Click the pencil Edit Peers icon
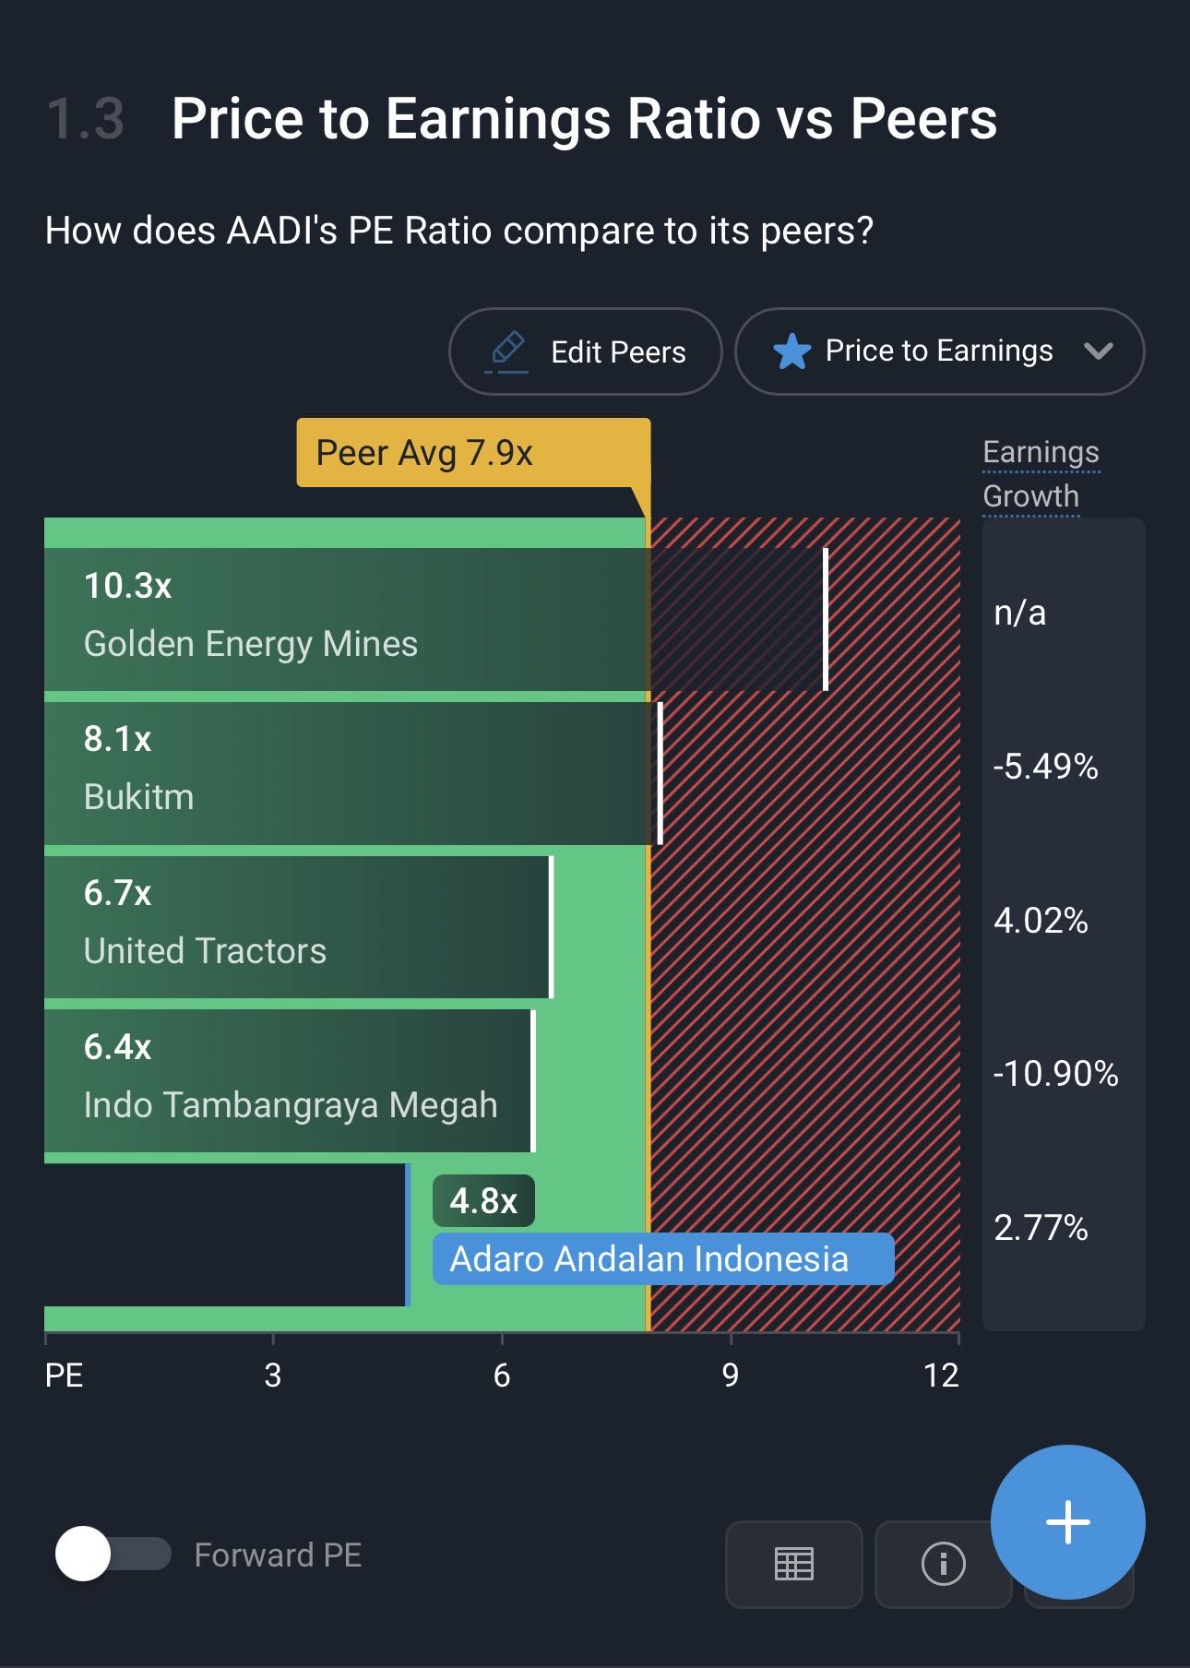 (506, 351)
